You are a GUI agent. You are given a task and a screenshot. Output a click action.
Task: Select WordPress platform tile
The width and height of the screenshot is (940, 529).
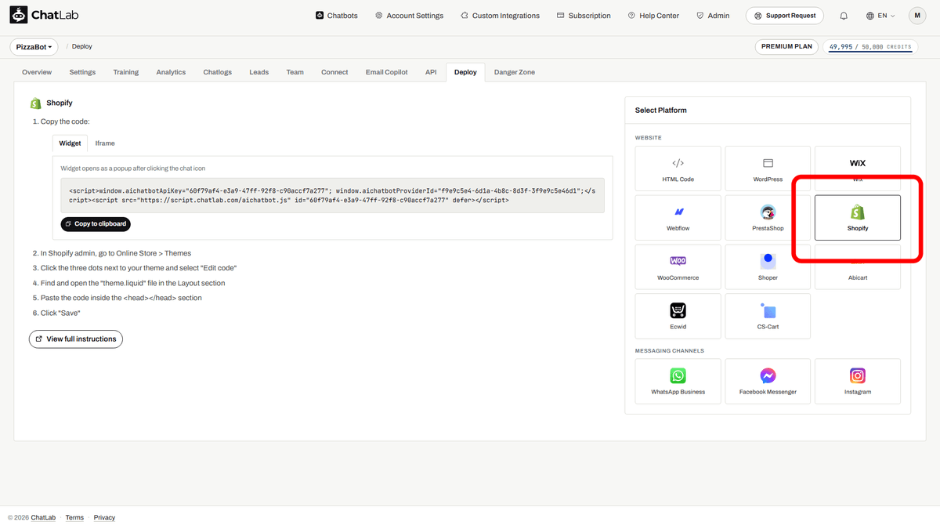(x=768, y=168)
